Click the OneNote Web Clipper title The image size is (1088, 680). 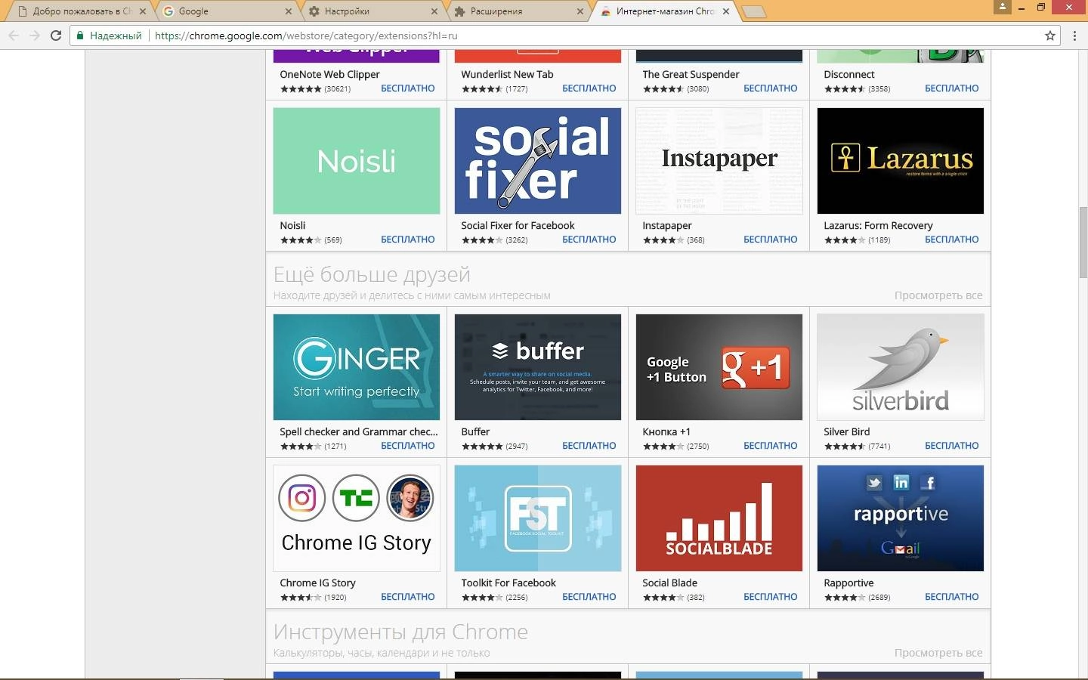click(x=329, y=74)
